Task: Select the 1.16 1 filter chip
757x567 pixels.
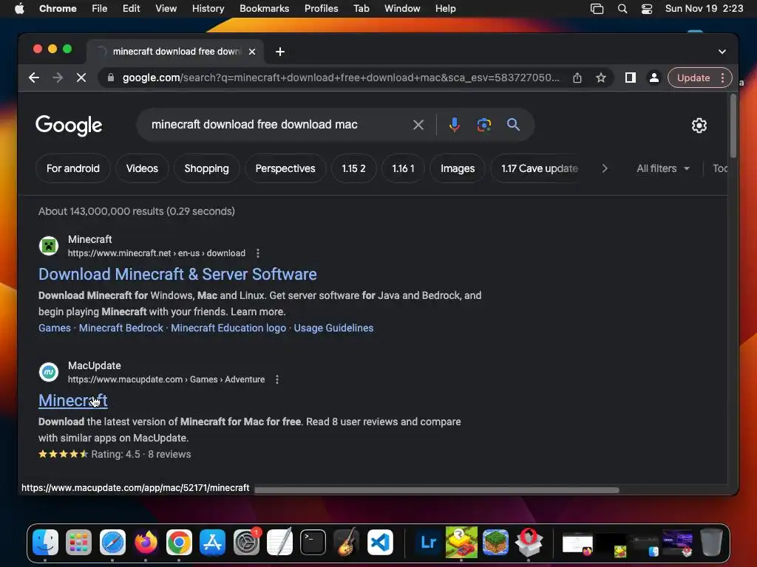Action: (x=403, y=169)
